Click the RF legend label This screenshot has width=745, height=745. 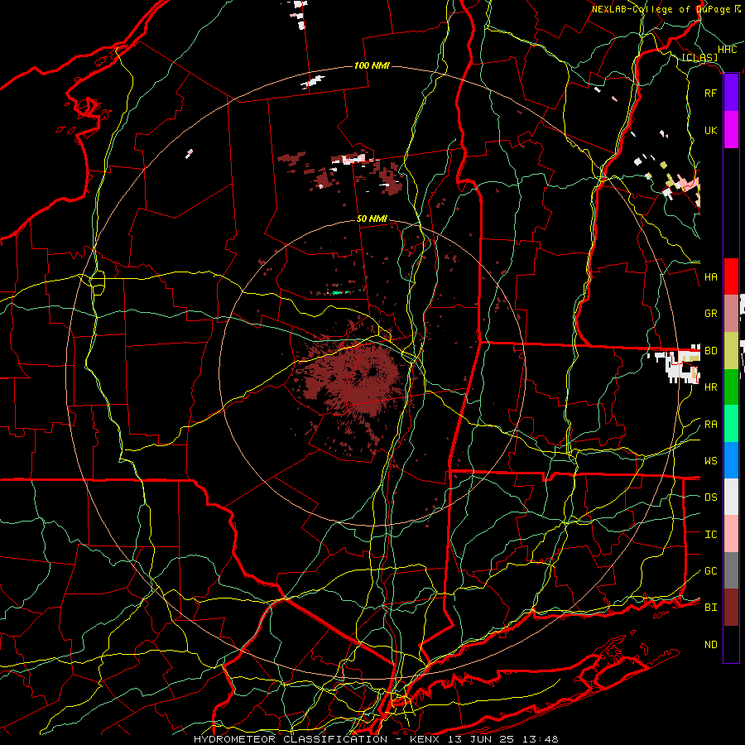(x=711, y=93)
